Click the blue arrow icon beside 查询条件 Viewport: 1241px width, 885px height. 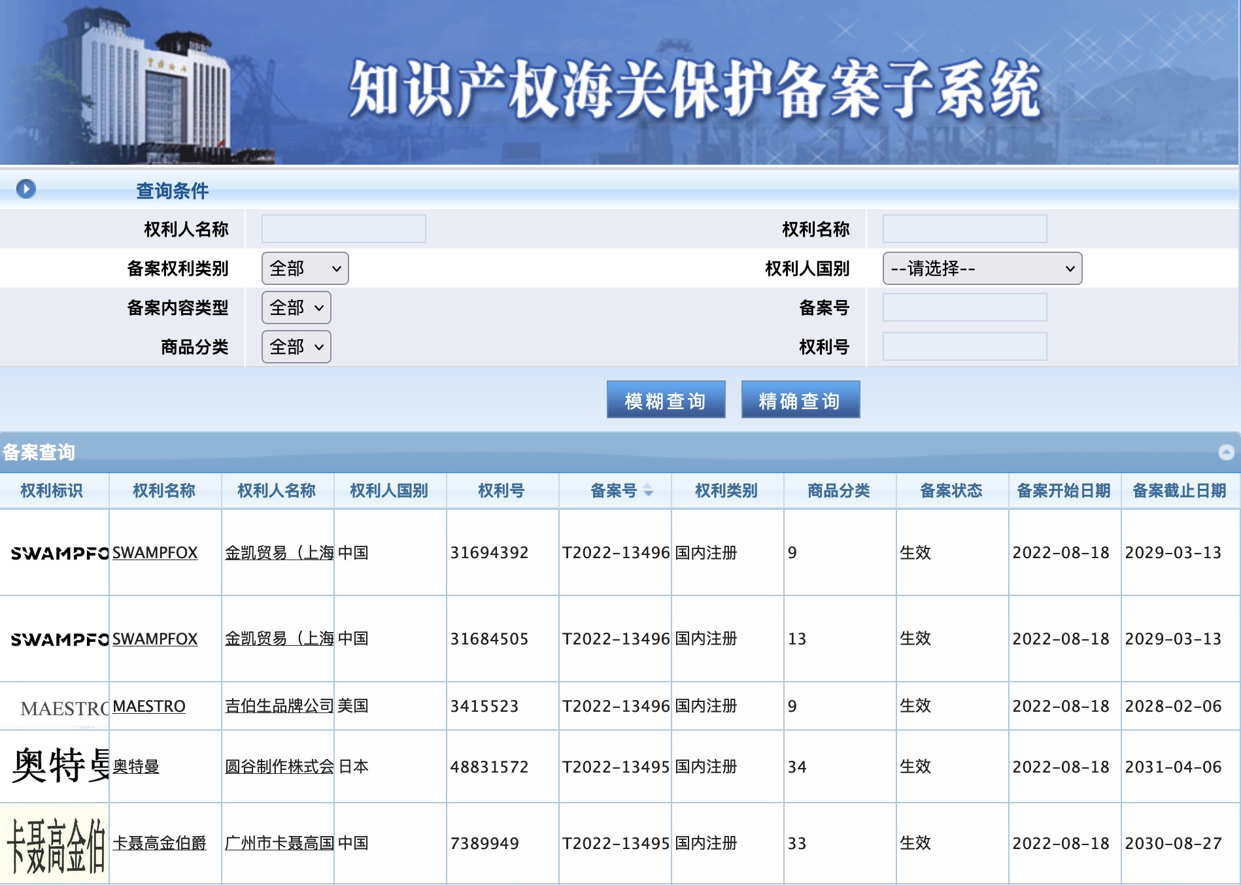pos(25,190)
